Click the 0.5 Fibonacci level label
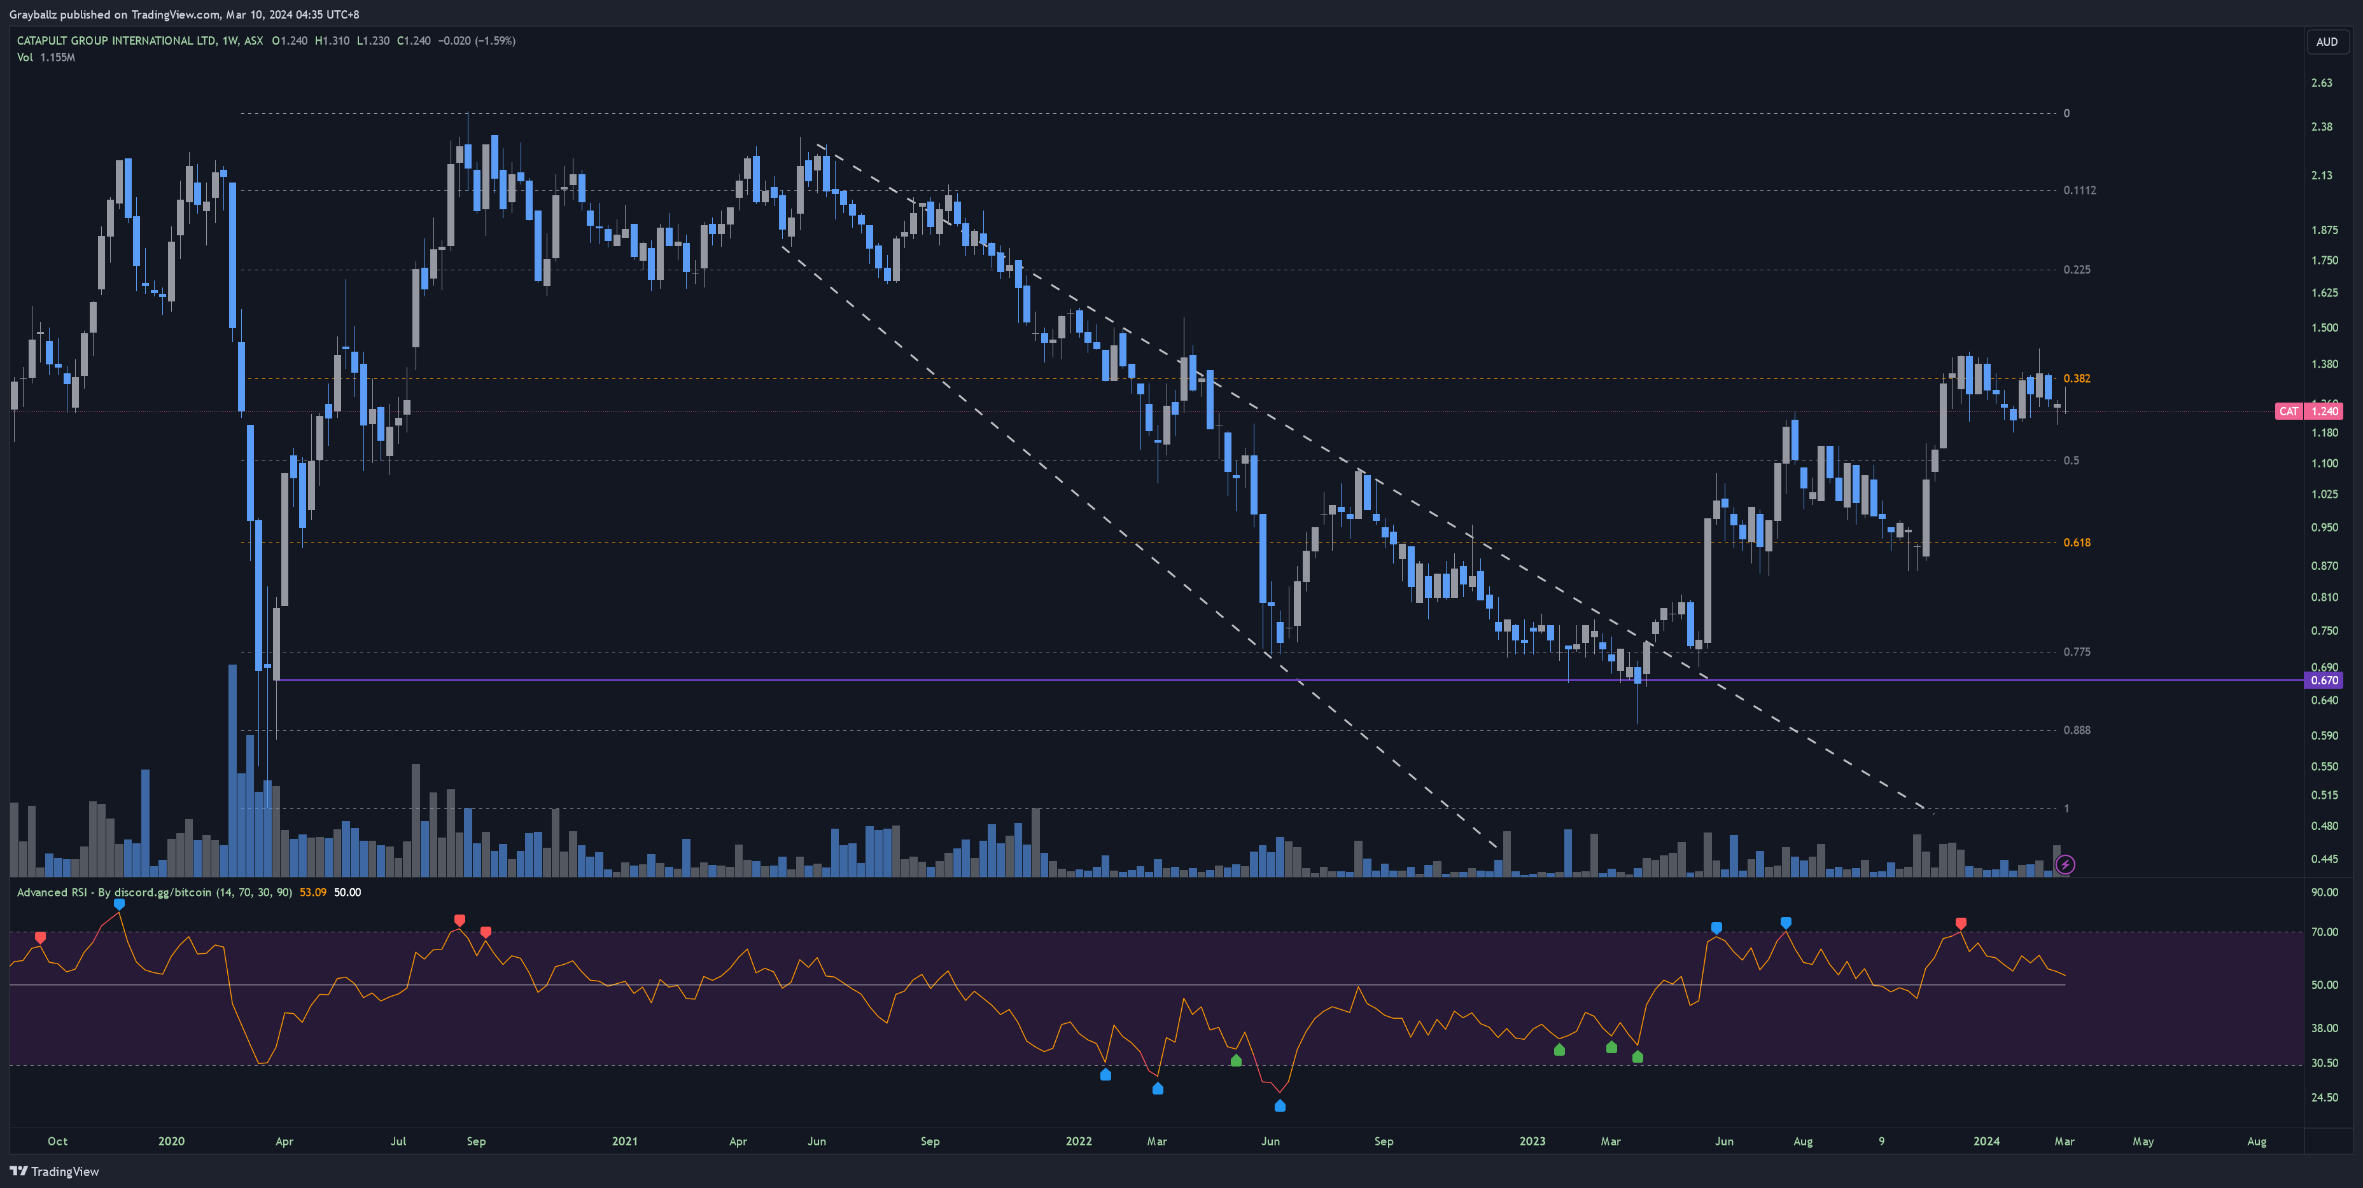The image size is (2363, 1188). click(x=2072, y=460)
